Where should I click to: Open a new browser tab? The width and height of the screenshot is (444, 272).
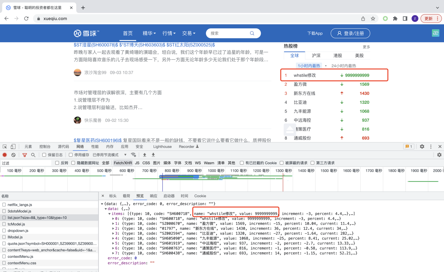tap(83, 8)
